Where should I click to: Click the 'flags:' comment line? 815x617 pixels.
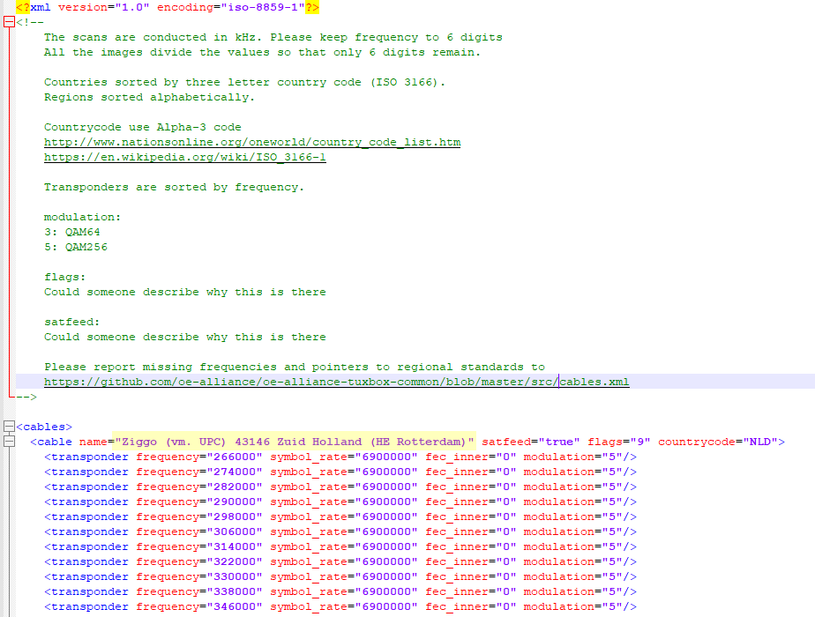tap(65, 277)
